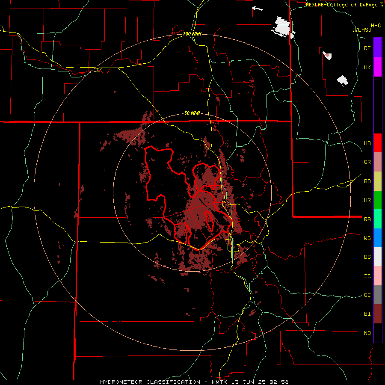Select the GR legend color block
The image size is (385, 385).
(x=378, y=162)
